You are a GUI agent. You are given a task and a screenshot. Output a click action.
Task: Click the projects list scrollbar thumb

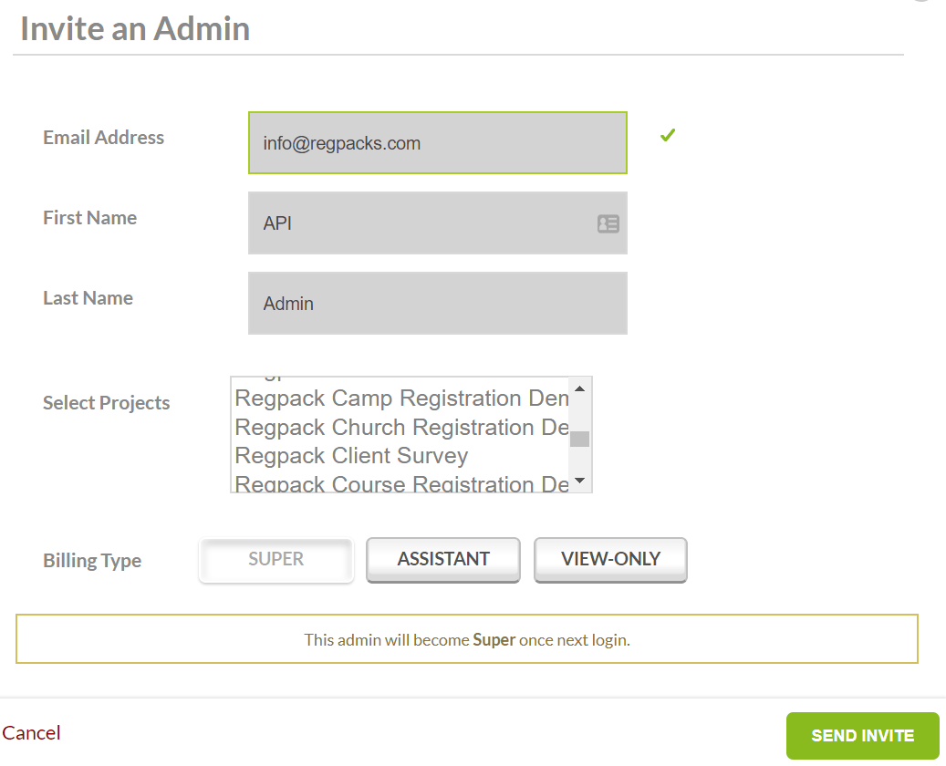click(x=579, y=439)
